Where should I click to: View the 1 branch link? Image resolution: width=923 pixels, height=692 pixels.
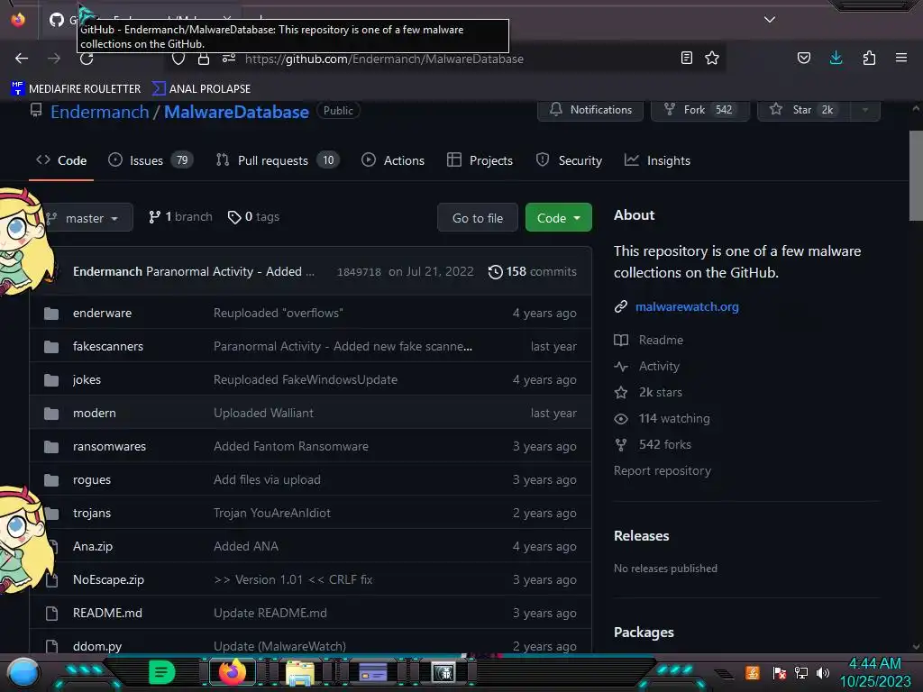[180, 217]
